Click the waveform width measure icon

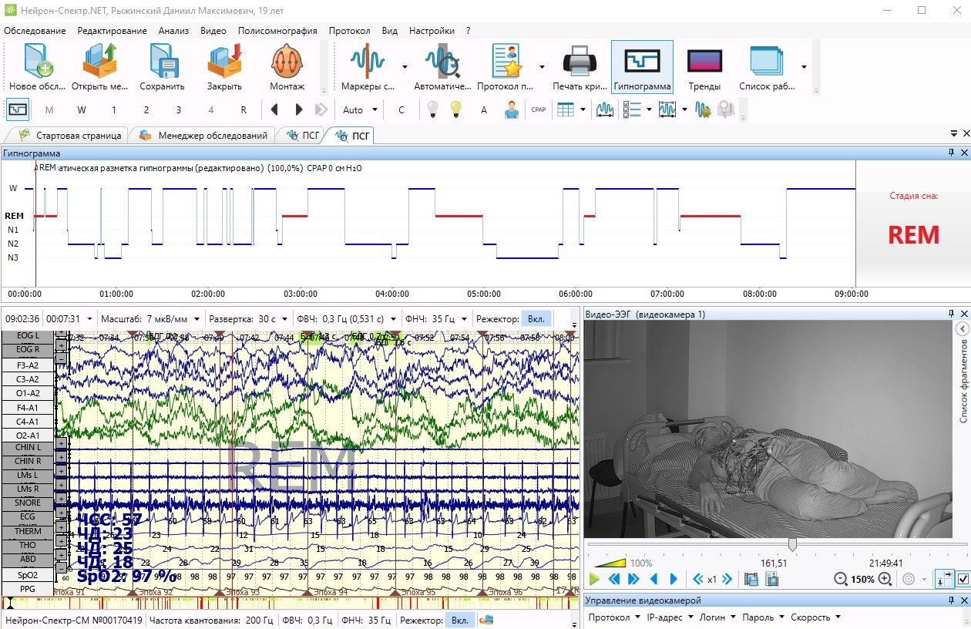coord(605,110)
